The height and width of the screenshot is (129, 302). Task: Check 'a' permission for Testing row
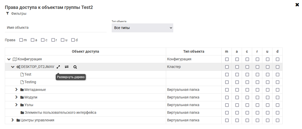click(237, 82)
